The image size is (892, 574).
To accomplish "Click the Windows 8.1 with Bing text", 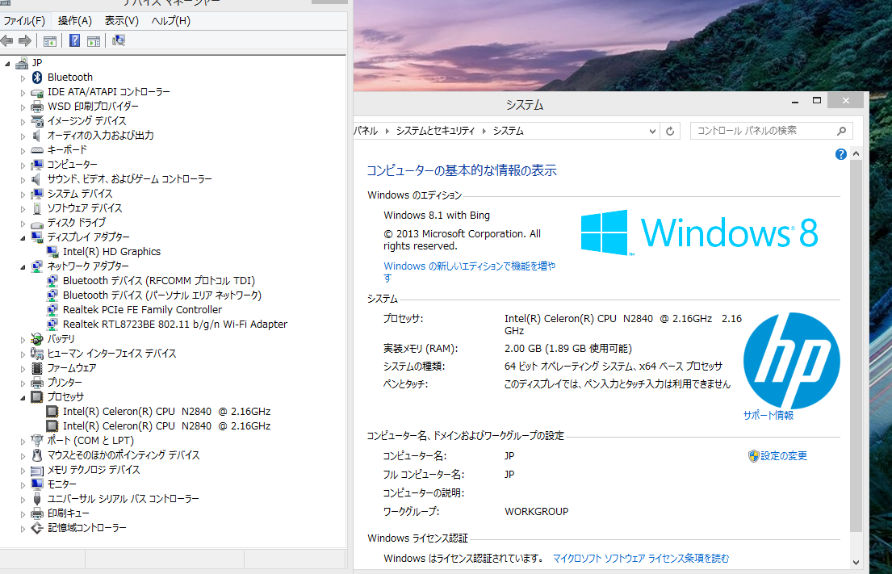I will click(x=437, y=216).
